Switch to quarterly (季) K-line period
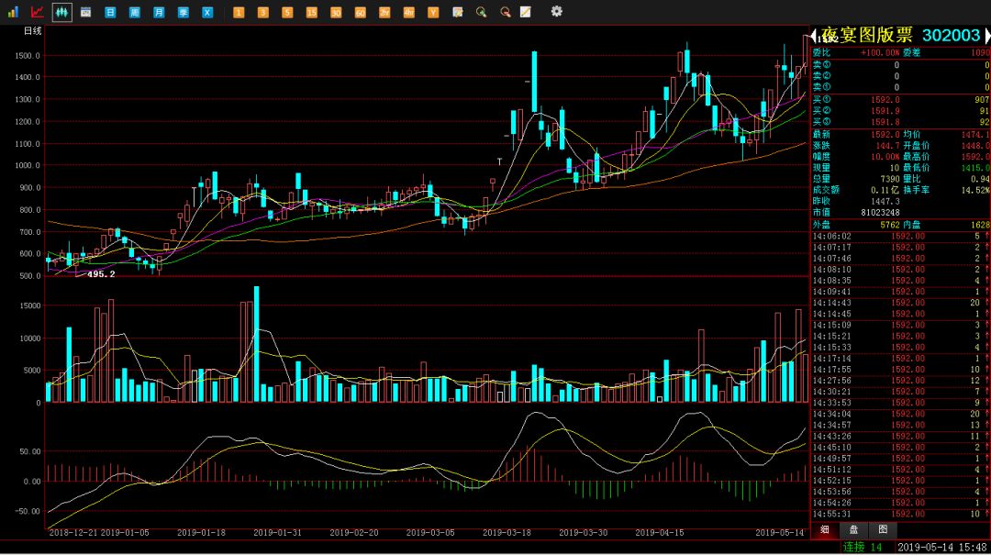 (x=184, y=12)
